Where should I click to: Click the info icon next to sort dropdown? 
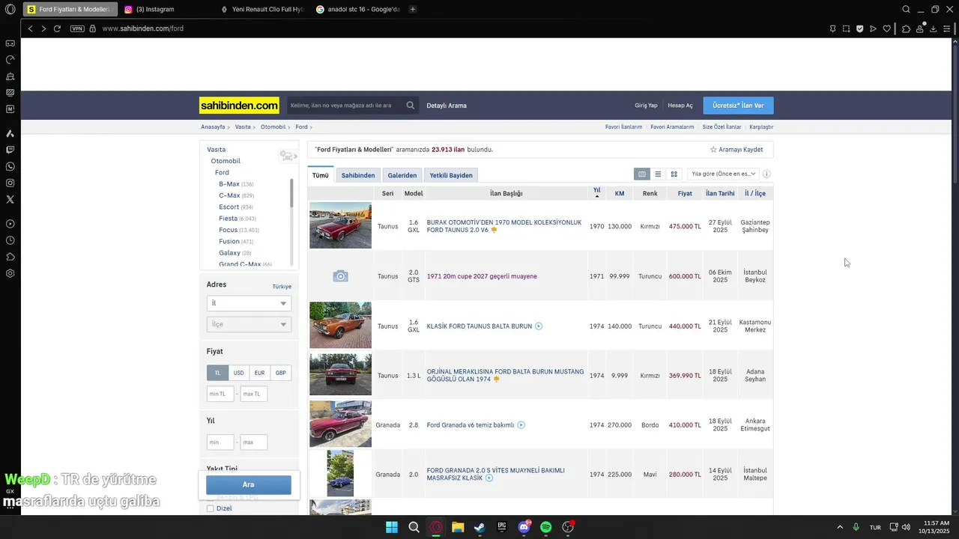pos(766,174)
